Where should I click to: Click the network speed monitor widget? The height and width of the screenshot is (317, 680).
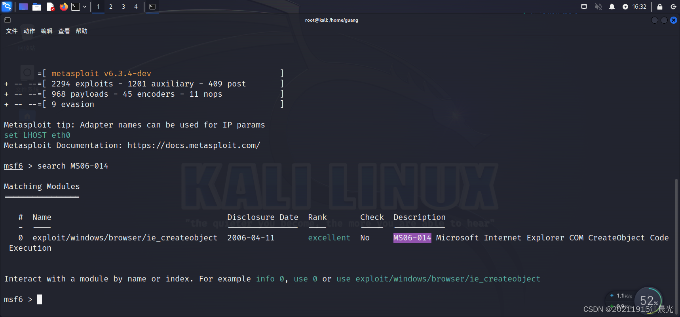point(634,300)
